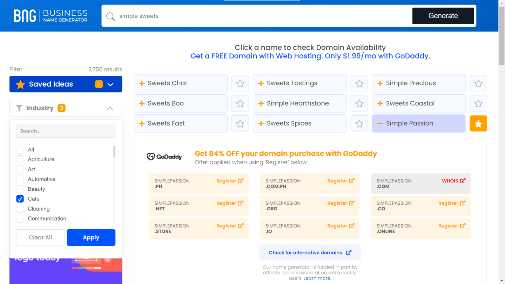505x284 pixels.
Task: Enable the Agriculture industry filter
Action: 20,159
